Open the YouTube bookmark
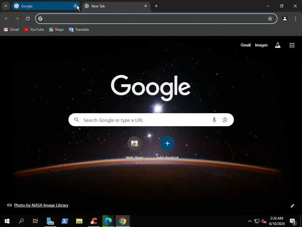This screenshot has height=227, width=302. pos(34,30)
